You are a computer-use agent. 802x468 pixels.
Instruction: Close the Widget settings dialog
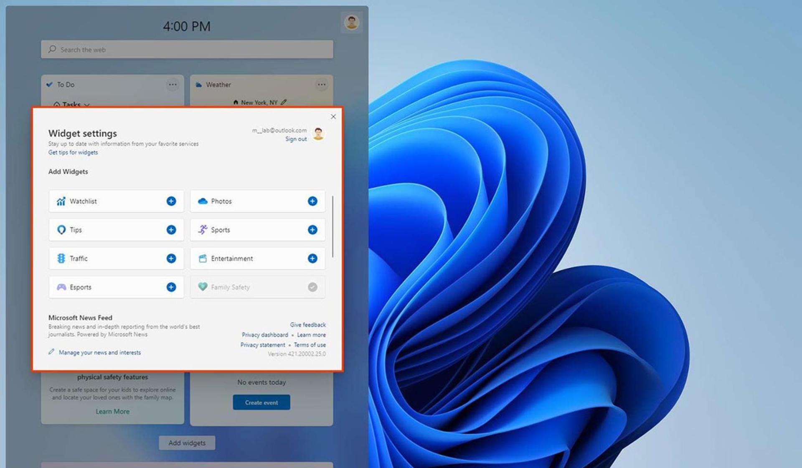pyautogui.click(x=333, y=117)
